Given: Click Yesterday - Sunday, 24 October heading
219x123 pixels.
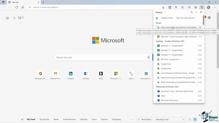Looking at the screenshot, I should tap(170, 41).
